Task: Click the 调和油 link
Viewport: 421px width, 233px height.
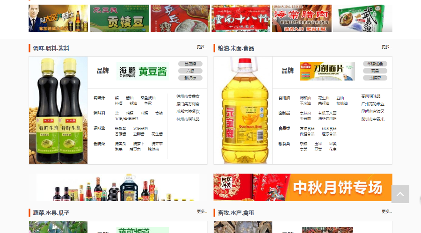Action: [305, 98]
